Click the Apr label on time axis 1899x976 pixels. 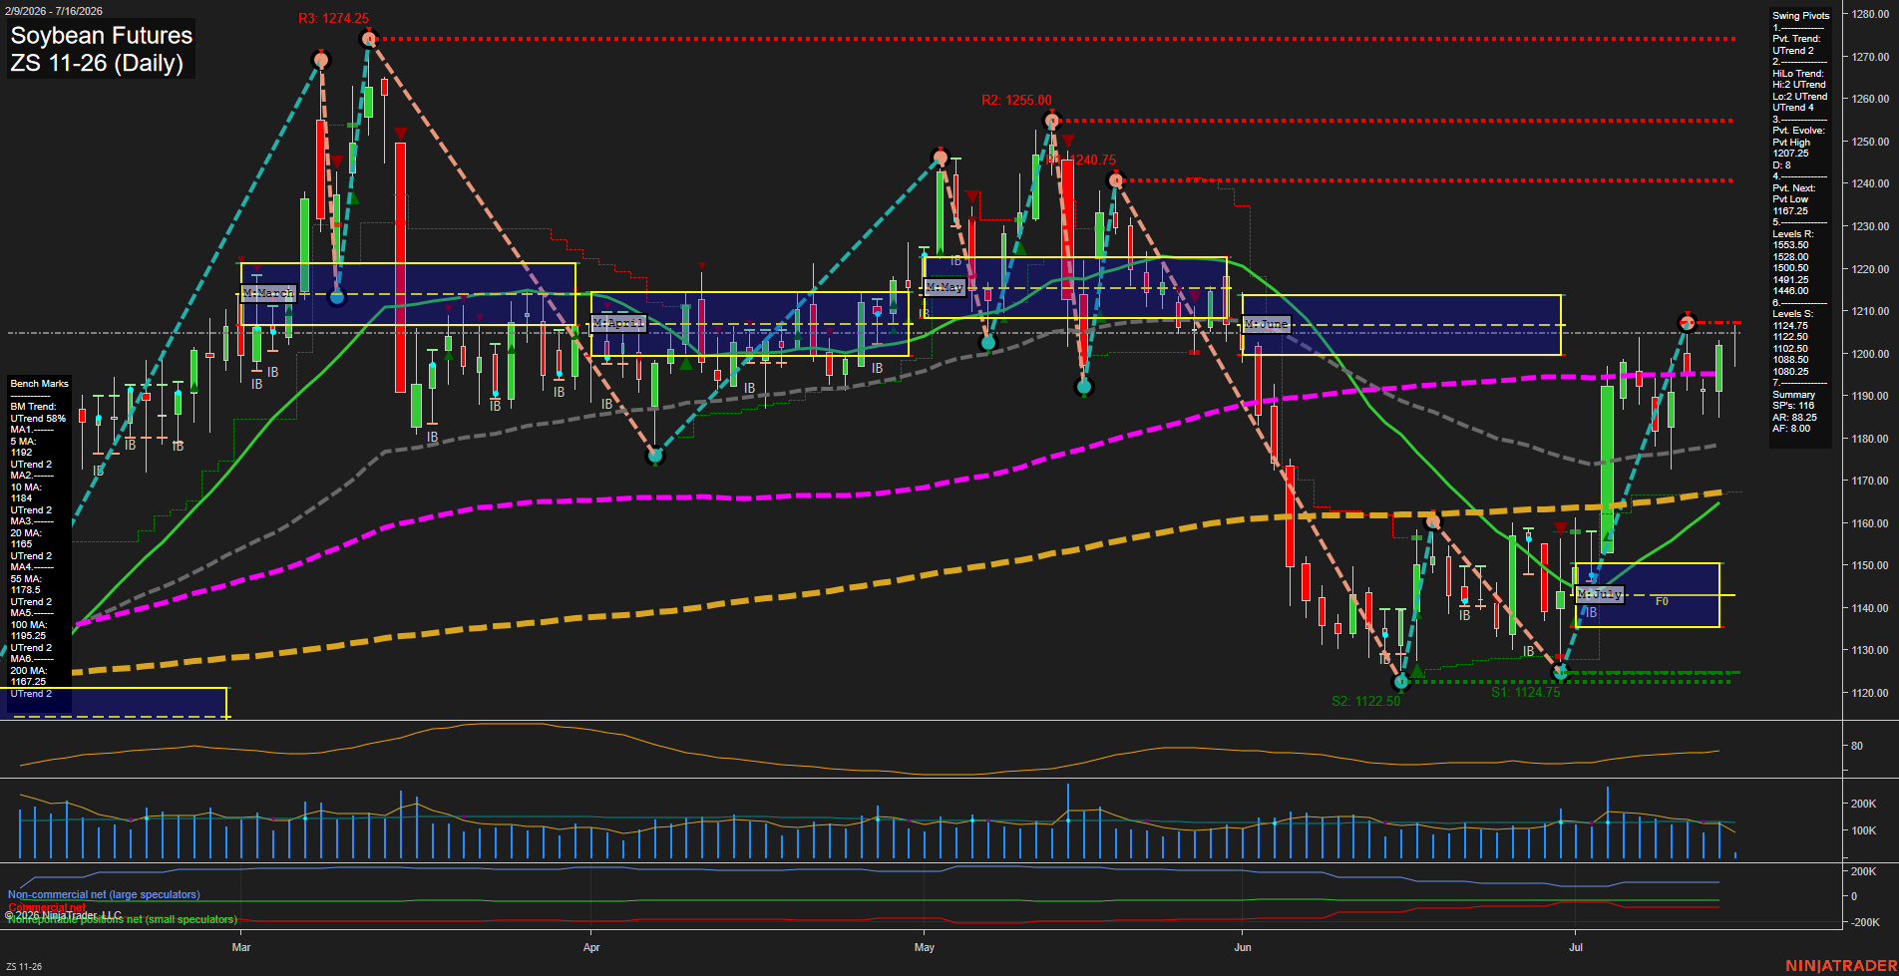coord(591,947)
